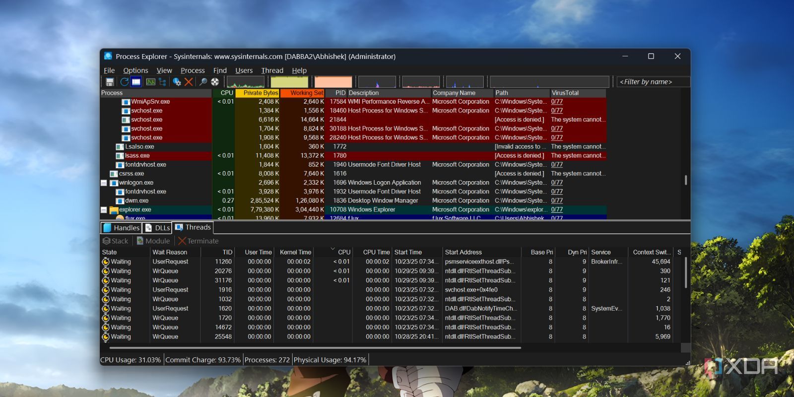Click the Save floppy disk toolbar icon
Viewport: 794px width, 397px height.
(110, 82)
